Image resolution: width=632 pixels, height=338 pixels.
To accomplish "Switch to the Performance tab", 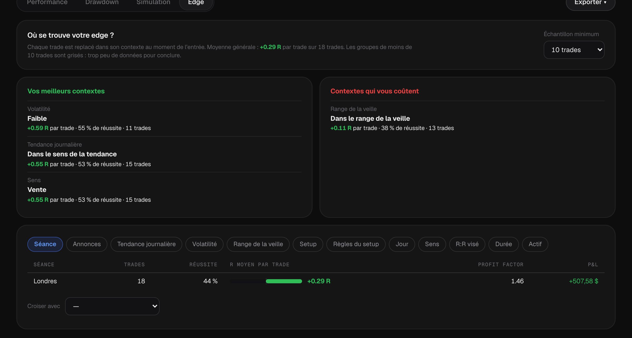I will click(x=47, y=2).
